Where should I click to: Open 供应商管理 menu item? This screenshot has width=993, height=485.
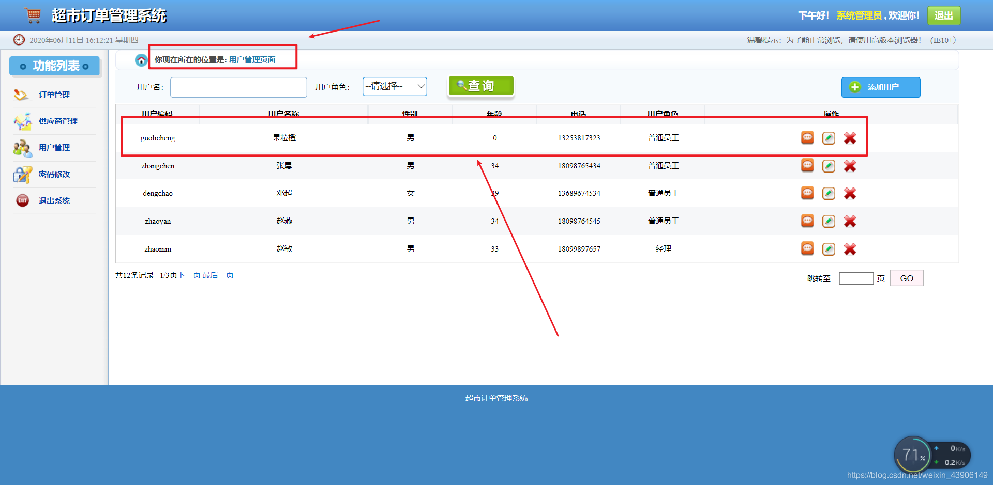click(58, 121)
